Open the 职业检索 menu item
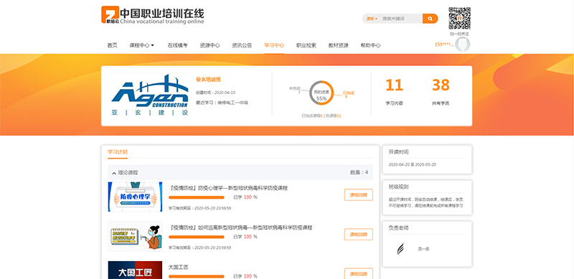Screen dimensions: 574x279 click(x=306, y=45)
